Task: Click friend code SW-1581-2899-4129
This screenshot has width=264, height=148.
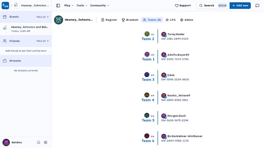Action: tap(175, 39)
